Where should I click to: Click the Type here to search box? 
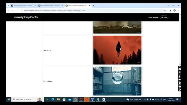pyautogui.click(x=28, y=99)
